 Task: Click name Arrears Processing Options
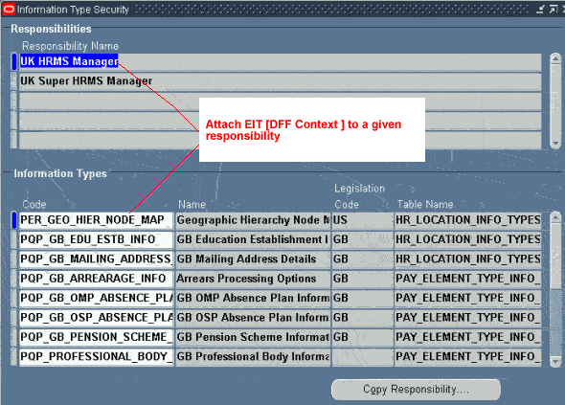point(253,279)
